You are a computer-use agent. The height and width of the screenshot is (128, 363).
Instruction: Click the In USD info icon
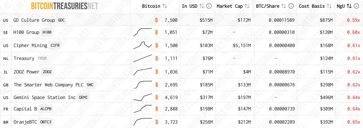[x=209, y=6]
